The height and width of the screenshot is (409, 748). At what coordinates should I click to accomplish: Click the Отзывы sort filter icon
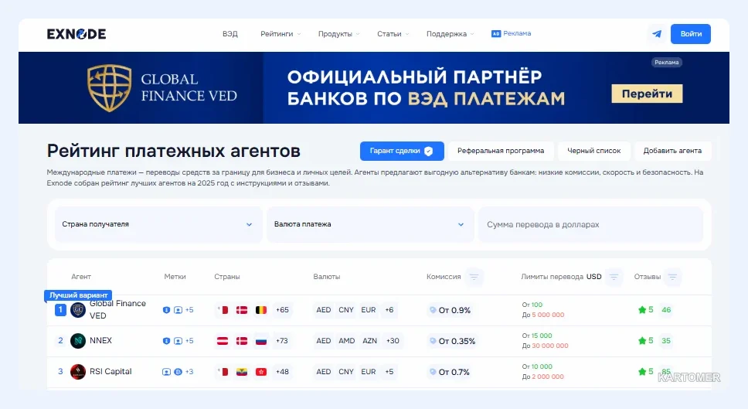coord(672,277)
